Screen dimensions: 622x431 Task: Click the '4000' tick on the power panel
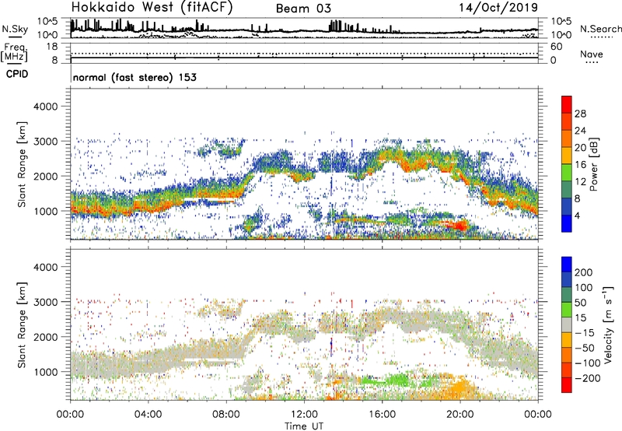(x=45, y=107)
